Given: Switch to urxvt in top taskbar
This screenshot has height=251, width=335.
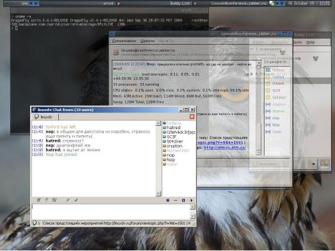Looking at the screenshot, I should tap(109, 3).
